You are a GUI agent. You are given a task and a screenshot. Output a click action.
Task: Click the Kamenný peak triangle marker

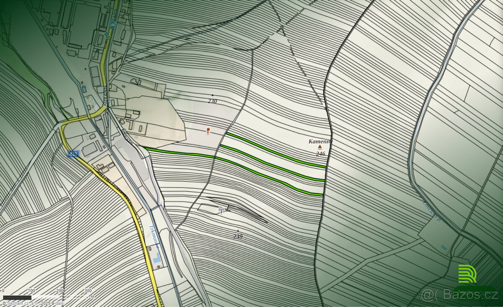[x=320, y=147]
